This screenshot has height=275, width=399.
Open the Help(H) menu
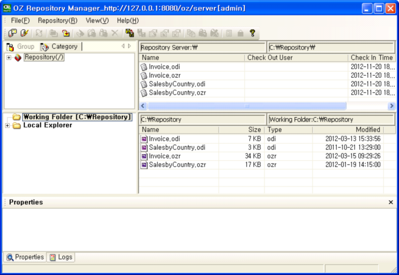(128, 21)
